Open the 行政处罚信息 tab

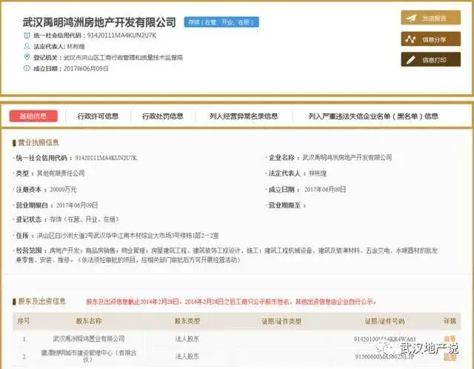(x=163, y=116)
